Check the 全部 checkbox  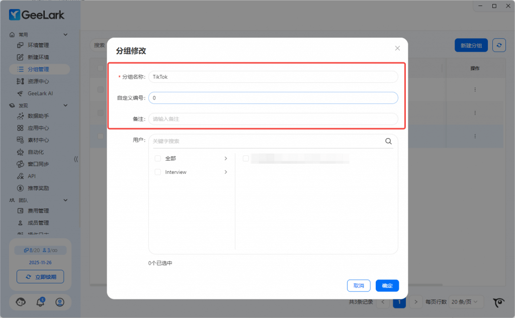click(158, 158)
